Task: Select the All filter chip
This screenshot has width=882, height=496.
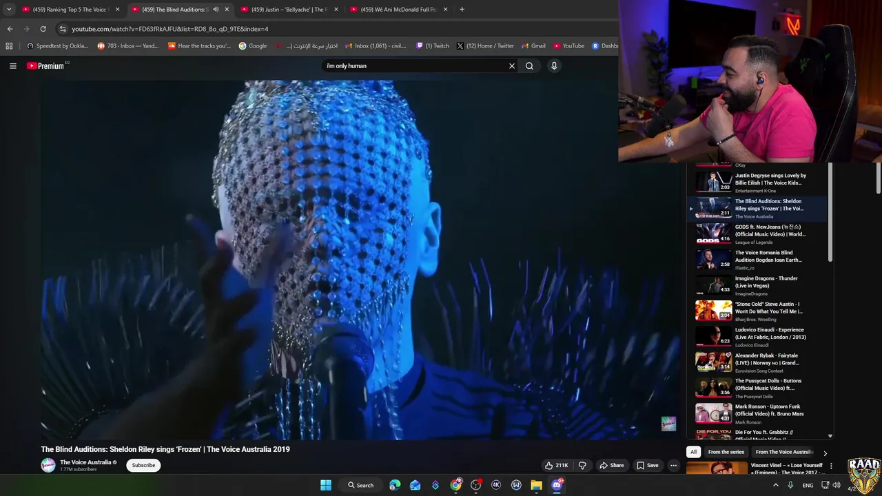Action: [x=693, y=452]
